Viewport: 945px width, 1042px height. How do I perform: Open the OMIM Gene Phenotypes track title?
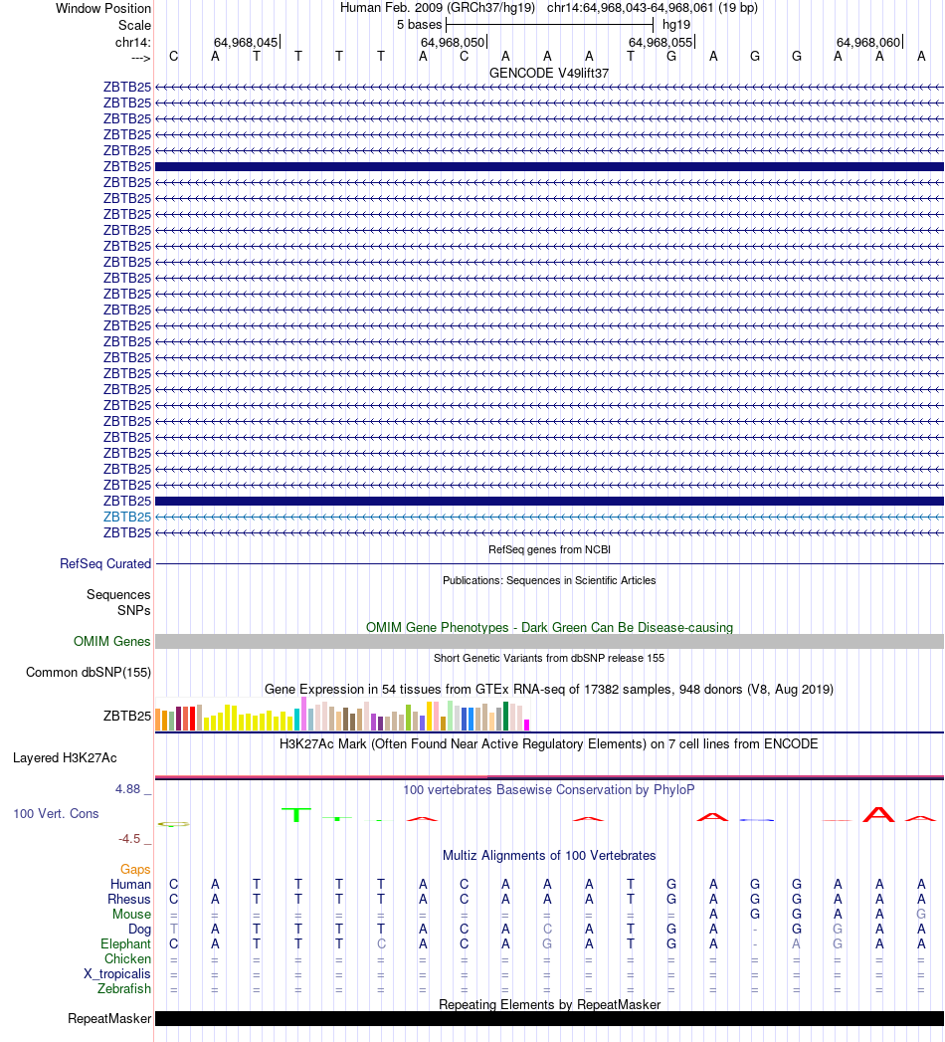tap(549, 627)
